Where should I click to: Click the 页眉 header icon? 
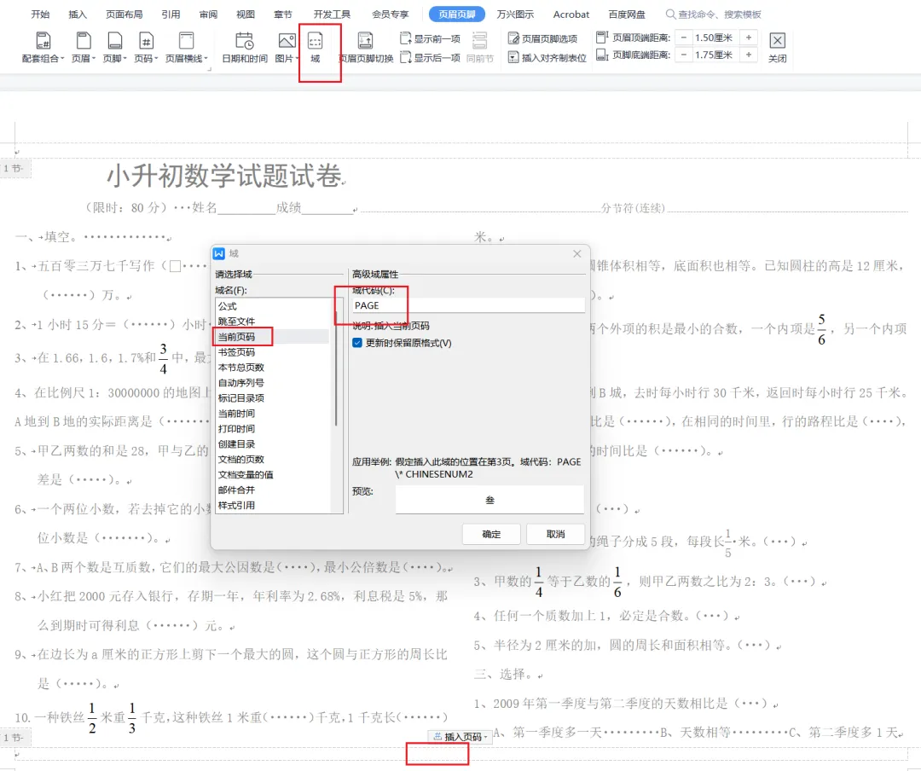click(x=84, y=41)
